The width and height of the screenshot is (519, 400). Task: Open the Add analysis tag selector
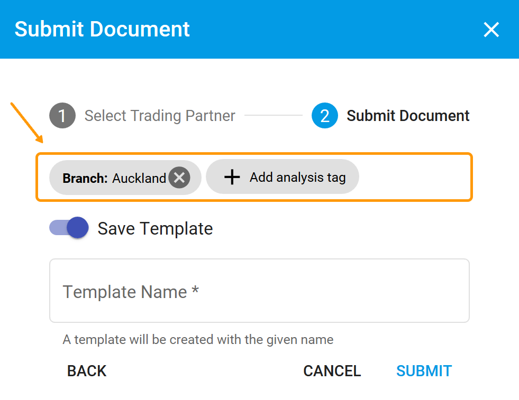(283, 178)
